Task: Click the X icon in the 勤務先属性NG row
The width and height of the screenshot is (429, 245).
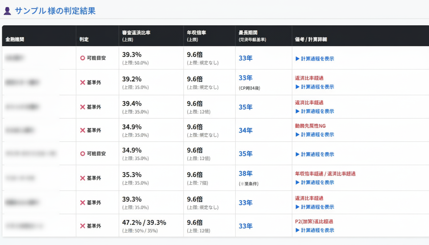Action: 82,130
